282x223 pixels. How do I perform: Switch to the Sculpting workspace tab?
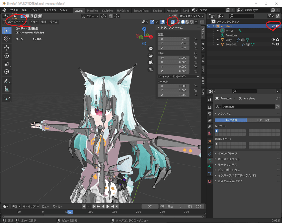click(108, 11)
